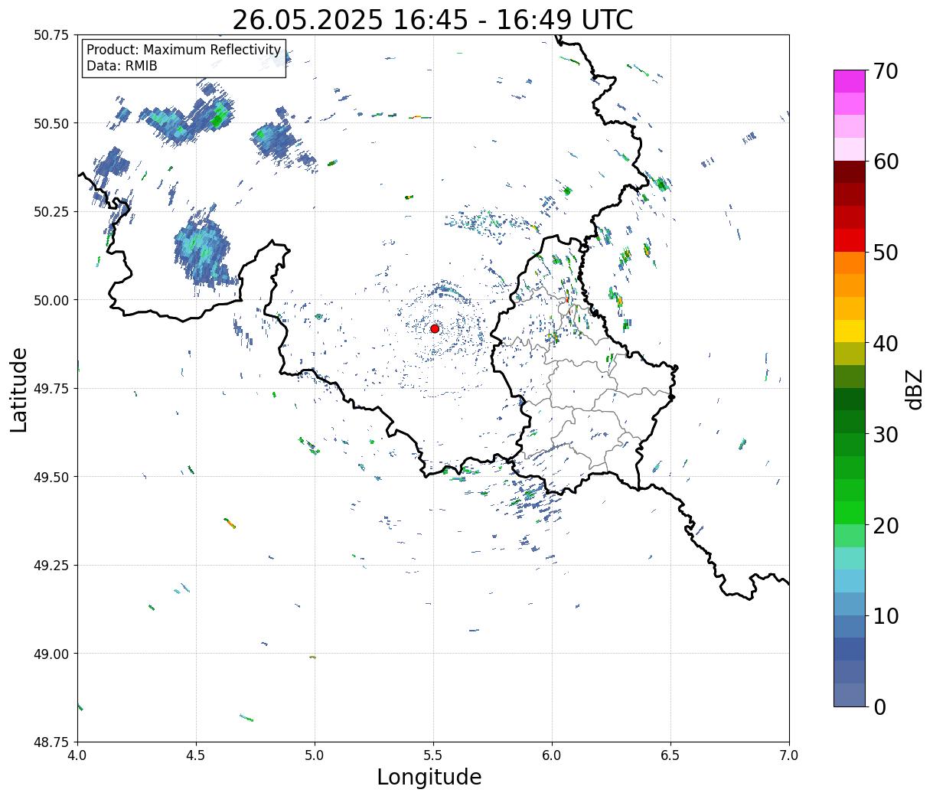The width and height of the screenshot is (933, 796).
Task: Click the longitude tick label 4.0
Action: pyautogui.click(x=77, y=755)
